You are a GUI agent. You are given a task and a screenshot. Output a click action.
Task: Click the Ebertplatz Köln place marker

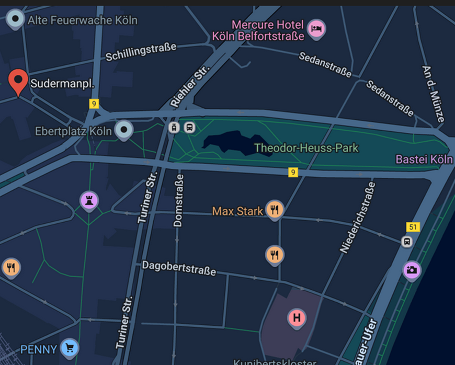tap(124, 130)
